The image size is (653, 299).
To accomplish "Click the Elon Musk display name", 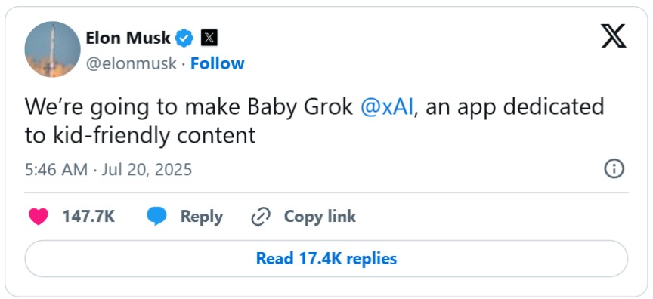I will (x=128, y=39).
